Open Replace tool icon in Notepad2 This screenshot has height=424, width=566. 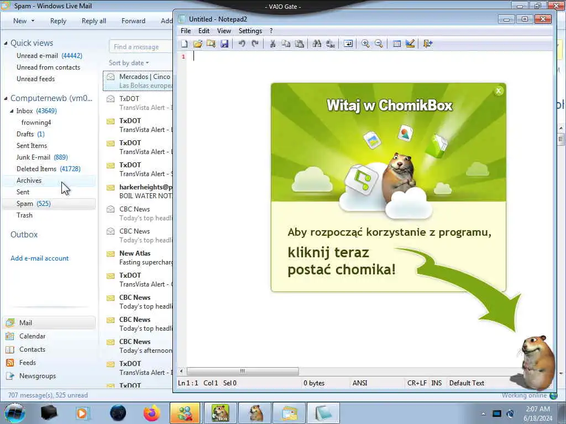[x=331, y=44]
